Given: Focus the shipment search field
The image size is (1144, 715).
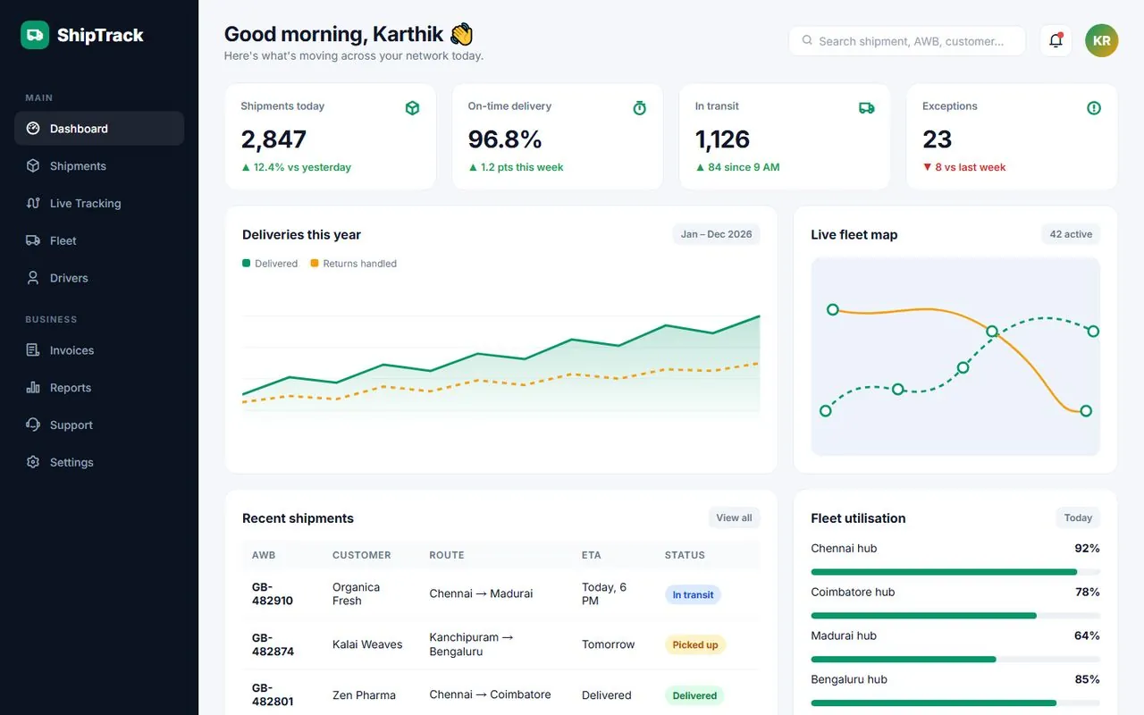Looking at the screenshot, I should tap(907, 40).
